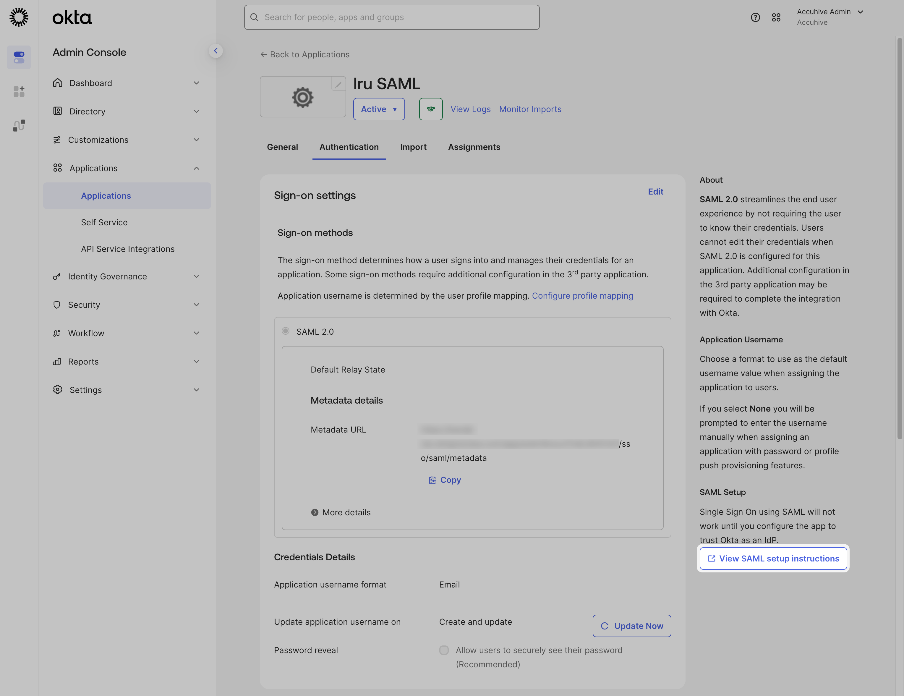Click the back arrow to Applications
Screen dimensions: 904x696
[263, 54]
